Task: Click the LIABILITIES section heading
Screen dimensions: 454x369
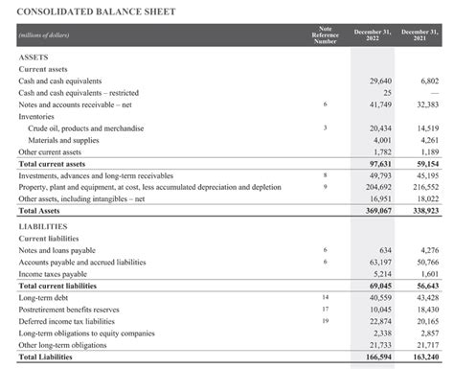Action: click(x=43, y=227)
